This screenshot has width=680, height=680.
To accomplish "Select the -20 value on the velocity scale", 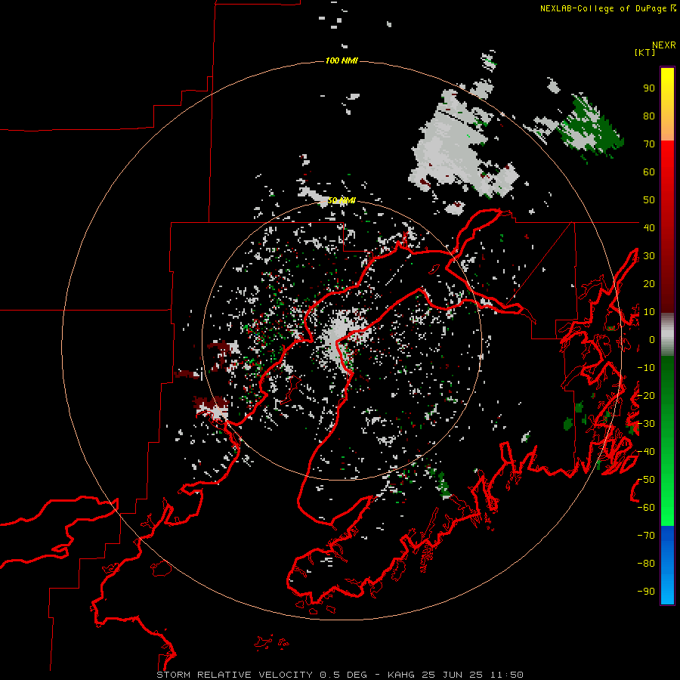I will pyautogui.click(x=646, y=396).
